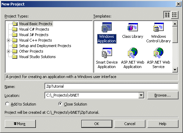Switch templates to small icons view
Screen dimensions: 183x133
coord(175,15)
